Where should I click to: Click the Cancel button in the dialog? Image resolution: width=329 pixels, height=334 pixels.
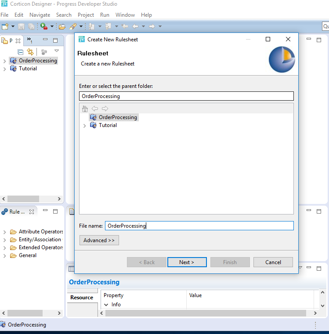pos(273,262)
